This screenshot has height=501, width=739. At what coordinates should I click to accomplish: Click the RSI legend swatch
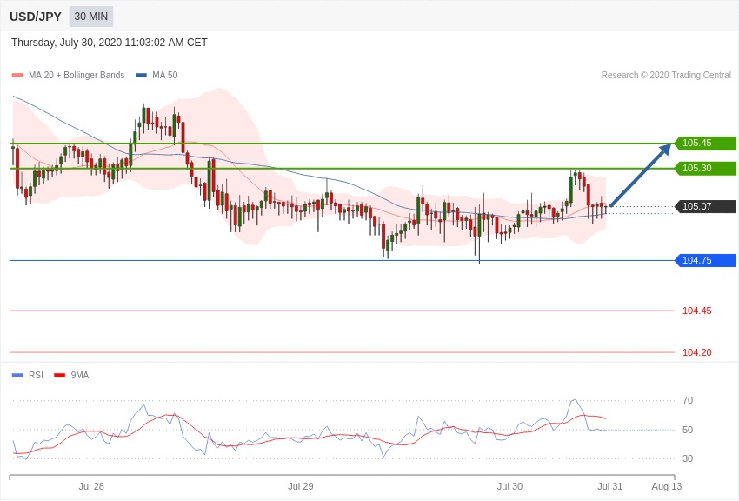(17, 376)
